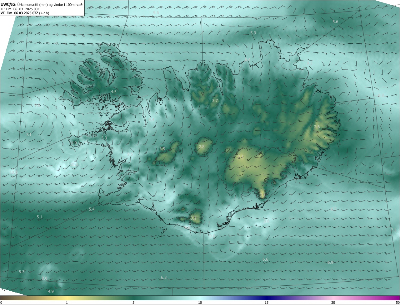Click the 5.9 value north of Iceland
This screenshot has height=305, width=400.
[253, 33]
